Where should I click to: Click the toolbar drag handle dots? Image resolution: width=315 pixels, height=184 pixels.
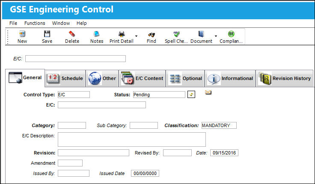pos(8,37)
